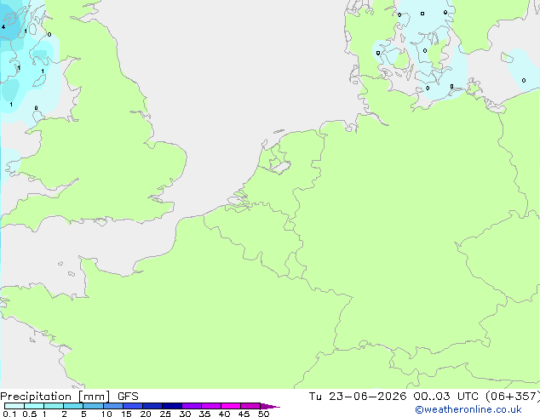
Task: Click the 0.1–0.5 mm legend color box
Action: click(x=14, y=406)
